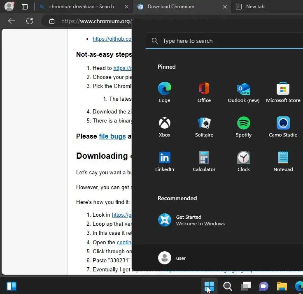303x294 pixels.
Task: Launch Notepad from pinned apps
Action: [283, 162]
